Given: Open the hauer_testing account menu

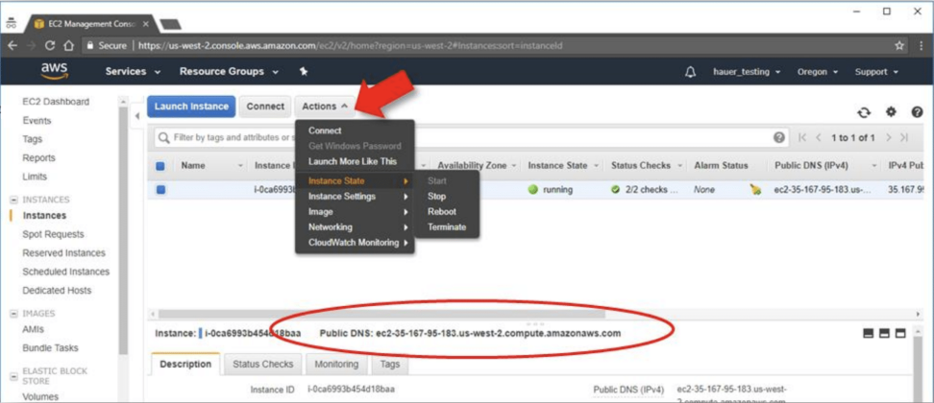Looking at the screenshot, I should (747, 72).
